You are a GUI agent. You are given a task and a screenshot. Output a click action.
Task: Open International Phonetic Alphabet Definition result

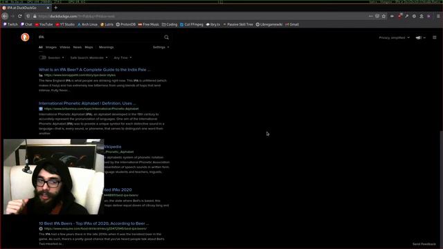[x=87, y=103]
